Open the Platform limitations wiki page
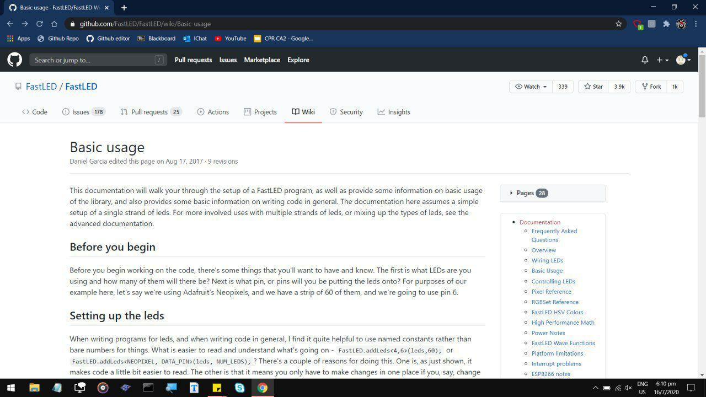The image size is (706, 397). (557, 353)
